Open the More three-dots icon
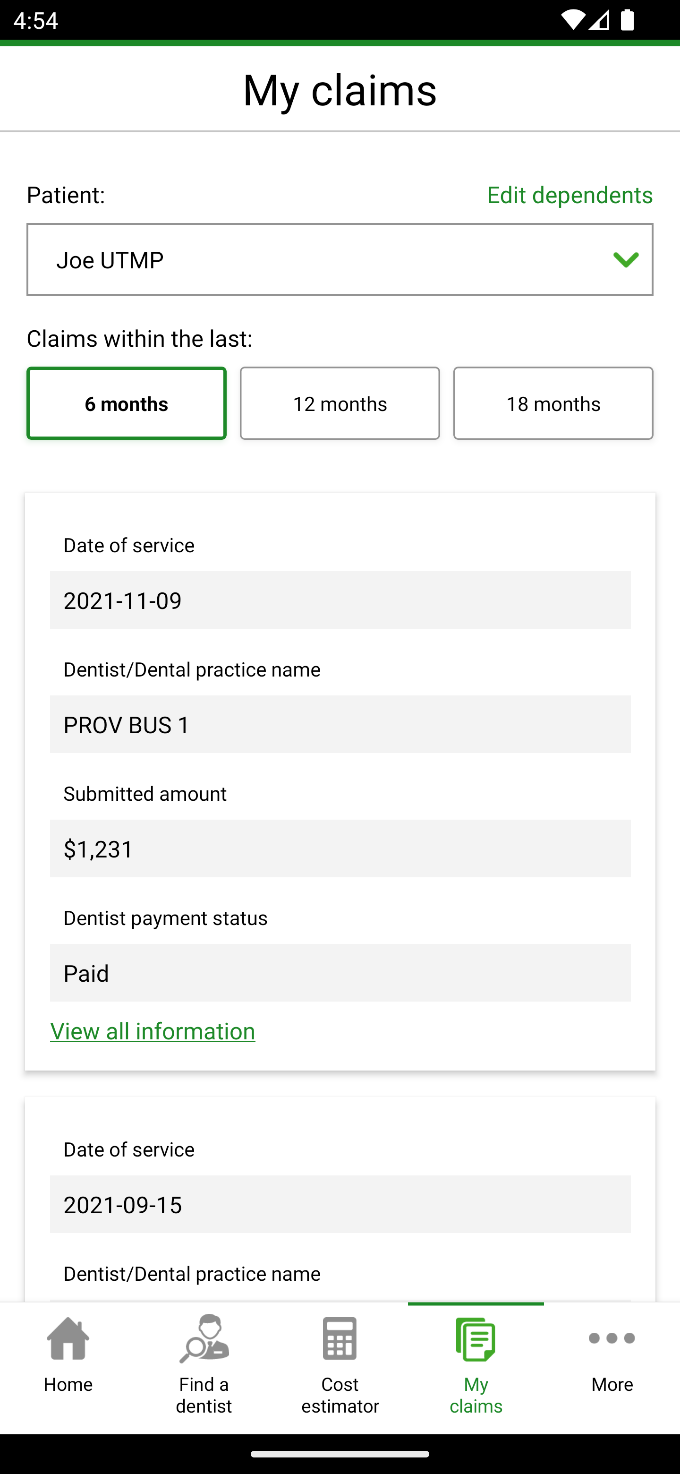 [x=612, y=1338]
